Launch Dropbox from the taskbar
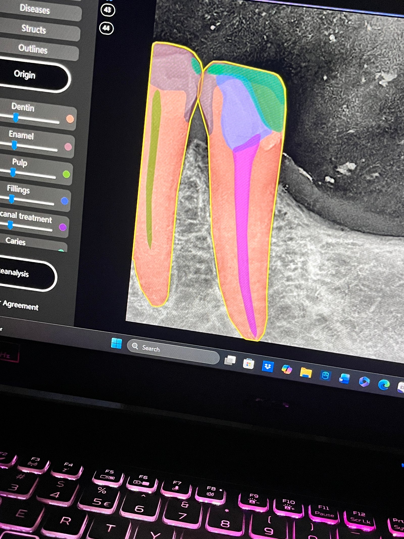The width and height of the screenshot is (404, 539). 268,366
